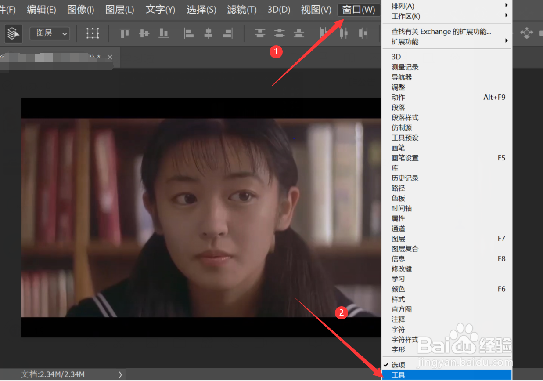This screenshot has height=381, width=543.
Task: Open the 图层(L) menu
Action: click(120, 10)
